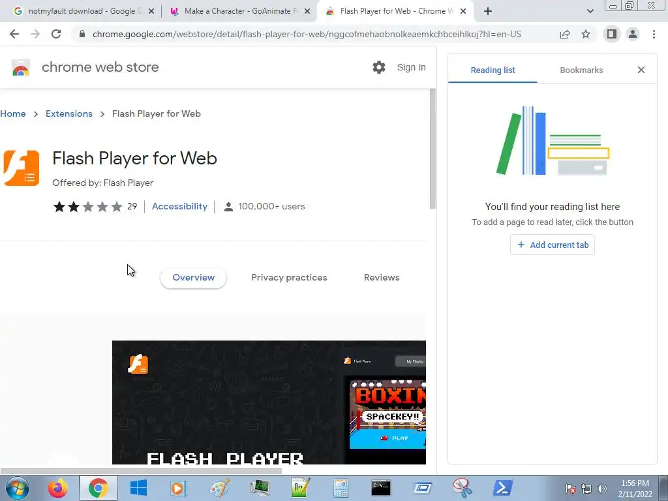
Task: Click the Flash Player promo screenshot
Action: 269,402
